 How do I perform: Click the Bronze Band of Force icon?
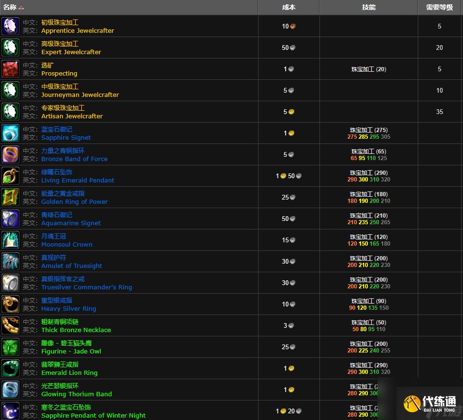point(10,154)
